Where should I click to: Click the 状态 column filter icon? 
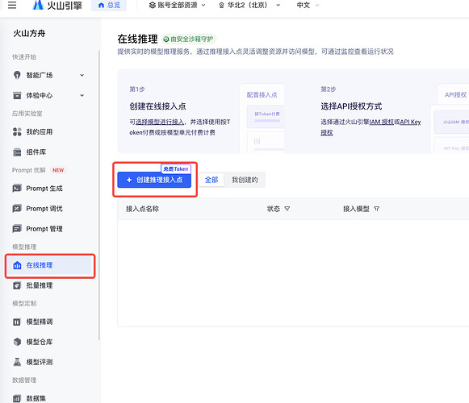click(x=287, y=209)
